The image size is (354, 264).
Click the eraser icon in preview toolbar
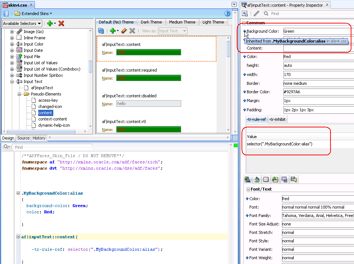(x=124, y=31)
